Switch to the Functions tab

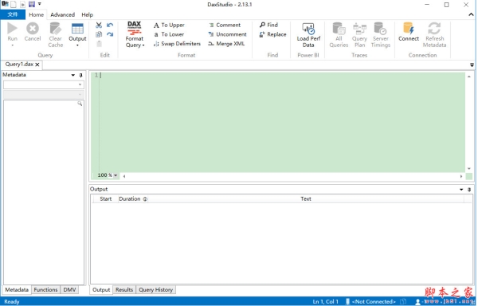coord(45,289)
